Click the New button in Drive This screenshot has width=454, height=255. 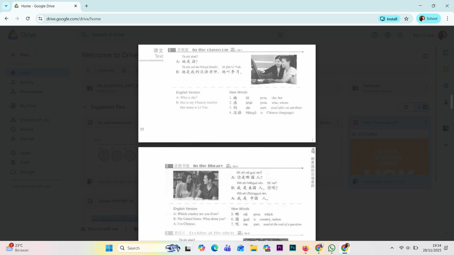pos(20,55)
